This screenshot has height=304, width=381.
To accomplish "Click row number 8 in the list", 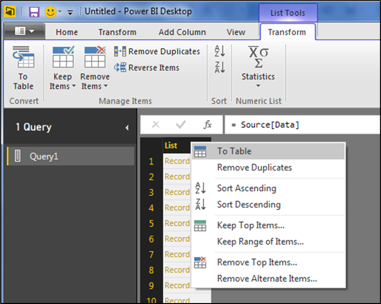I will (x=151, y=270).
